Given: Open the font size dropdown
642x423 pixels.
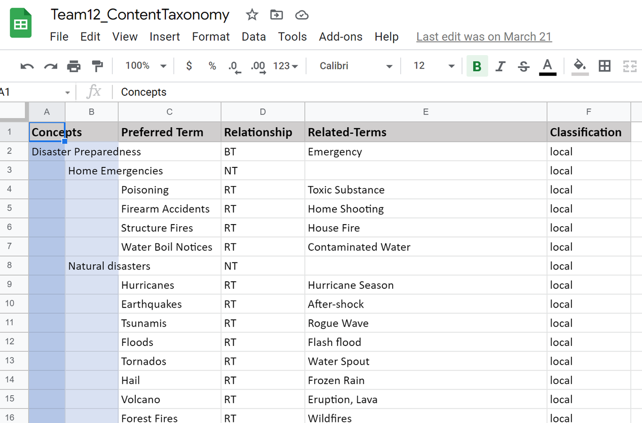Looking at the screenshot, I should coord(433,66).
